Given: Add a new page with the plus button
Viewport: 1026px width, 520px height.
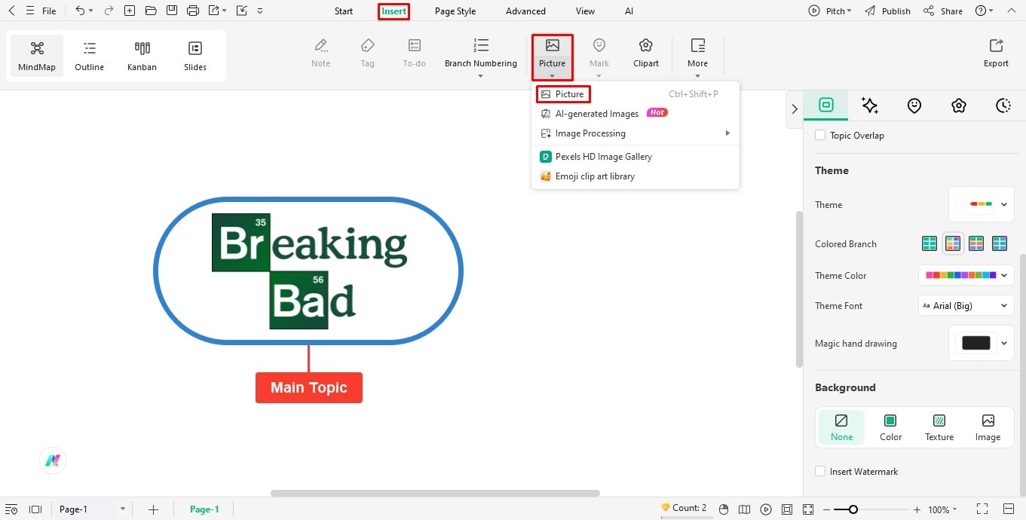Looking at the screenshot, I should tap(153, 509).
